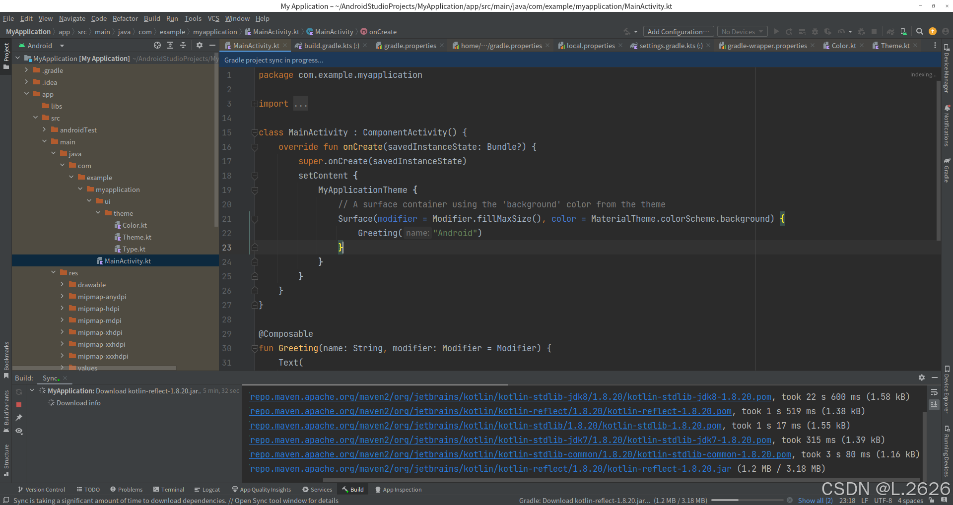This screenshot has width=953, height=505.
Task: Open the Refactor menu
Action: click(125, 18)
